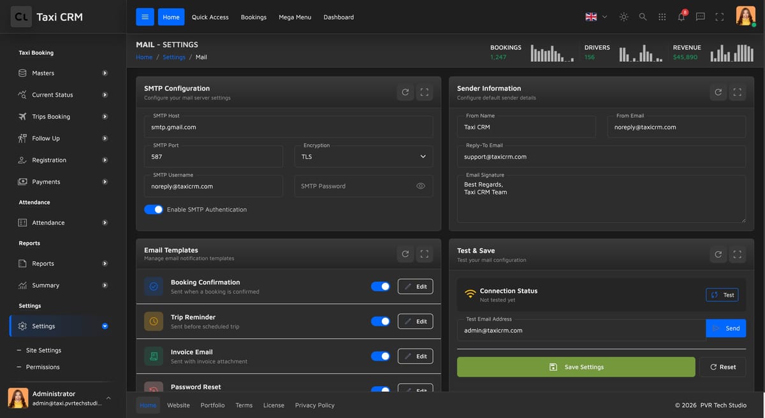Expand Reports sidebar menu item
765x418 pixels.
click(x=63, y=263)
